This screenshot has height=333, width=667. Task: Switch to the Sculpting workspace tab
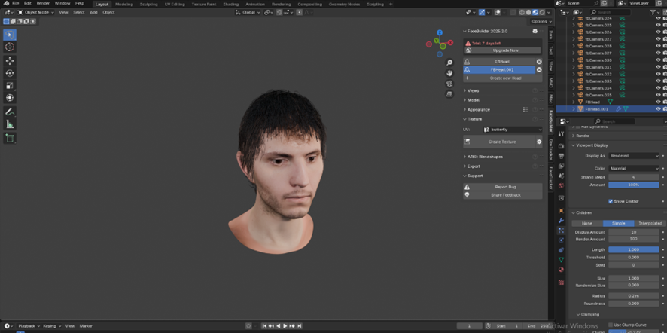[x=149, y=4]
